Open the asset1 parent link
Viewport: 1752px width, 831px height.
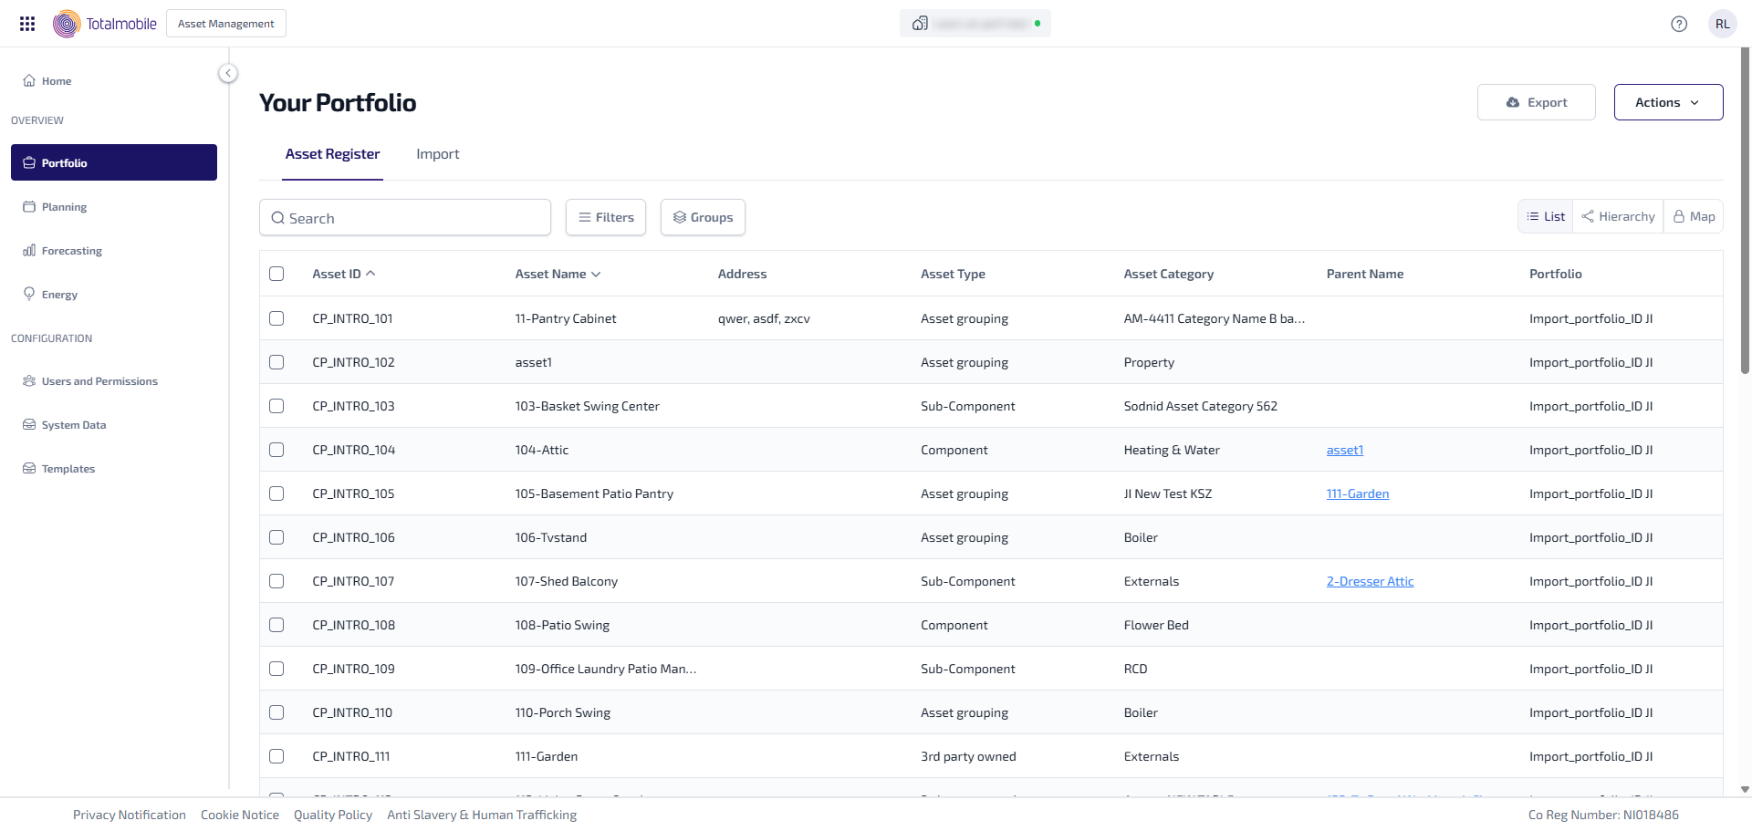(1344, 450)
